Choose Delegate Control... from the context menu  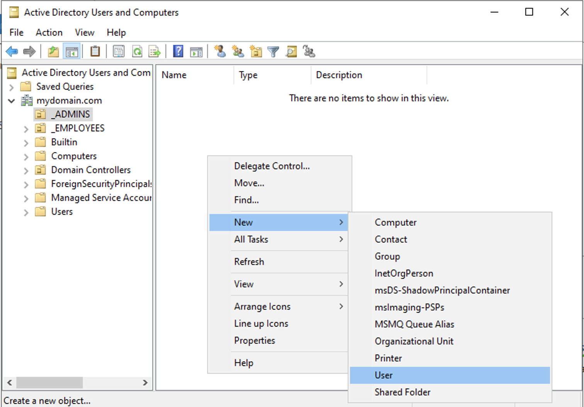click(x=279, y=166)
